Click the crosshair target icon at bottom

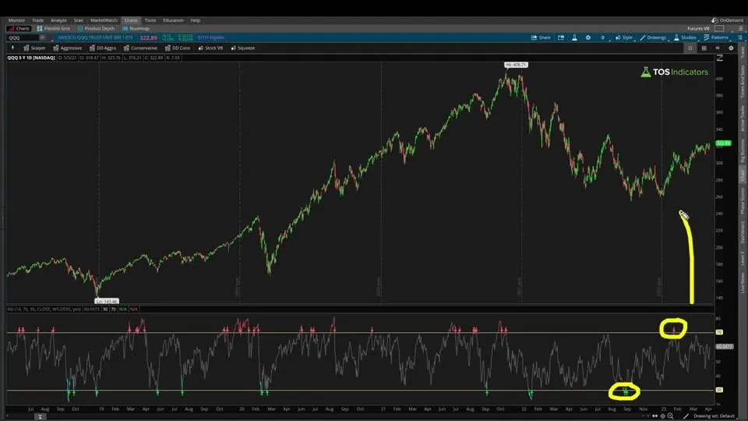(662, 416)
